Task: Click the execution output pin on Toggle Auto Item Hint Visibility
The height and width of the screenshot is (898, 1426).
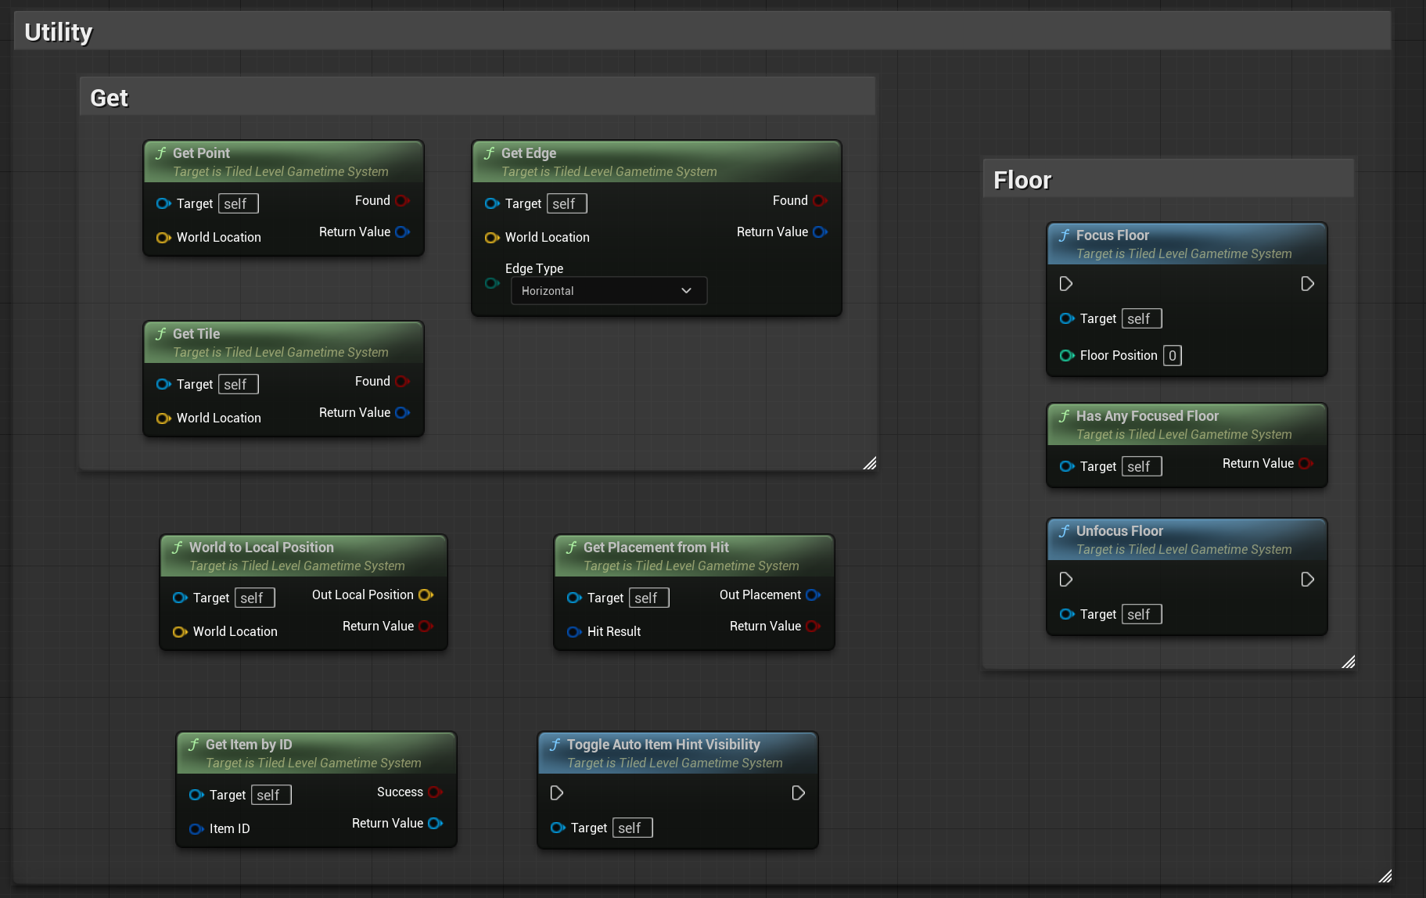Action: click(798, 793)
